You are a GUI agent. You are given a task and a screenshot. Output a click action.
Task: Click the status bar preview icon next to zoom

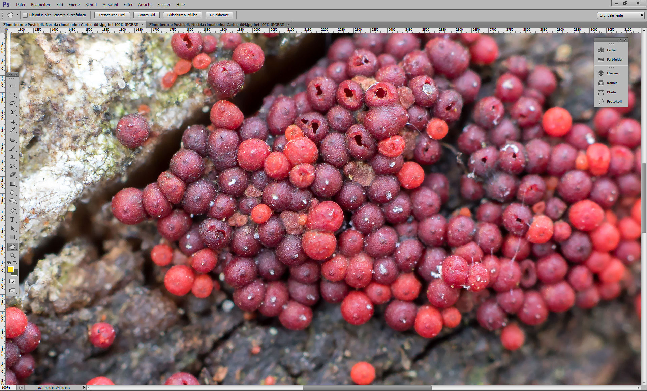coord(21,388)
